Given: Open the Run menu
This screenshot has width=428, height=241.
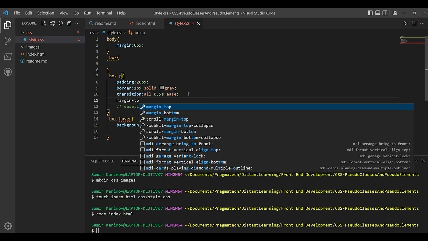Looking at the screenshot, I should [x=87, y=13].
